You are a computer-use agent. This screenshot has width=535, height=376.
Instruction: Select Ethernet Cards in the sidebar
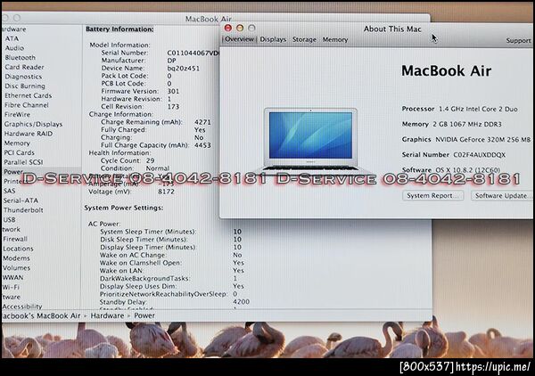(x=28, y=95)
